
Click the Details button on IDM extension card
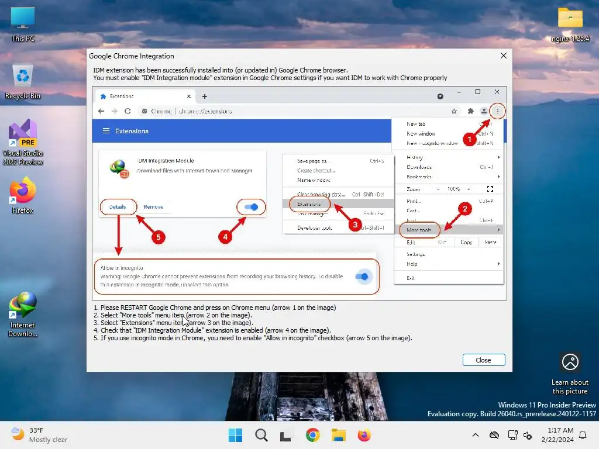point(118,207)
